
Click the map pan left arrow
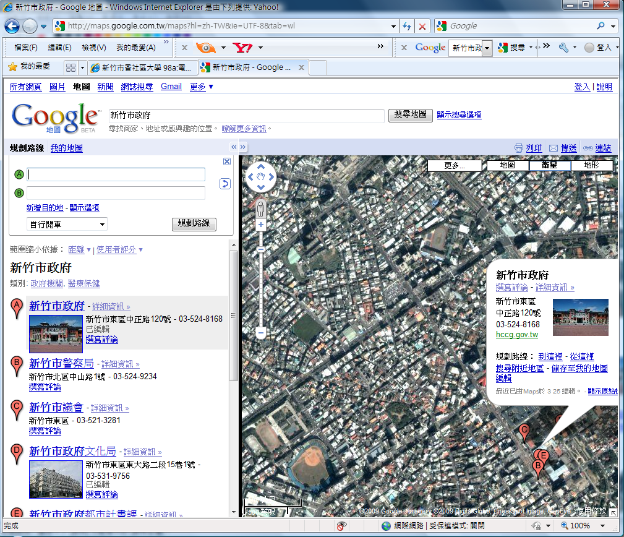coord(250,177)
